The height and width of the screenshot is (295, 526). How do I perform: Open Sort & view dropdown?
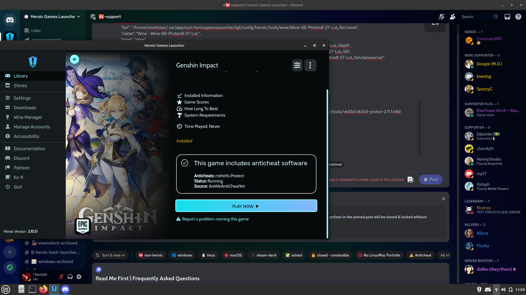tap(110, 255)
